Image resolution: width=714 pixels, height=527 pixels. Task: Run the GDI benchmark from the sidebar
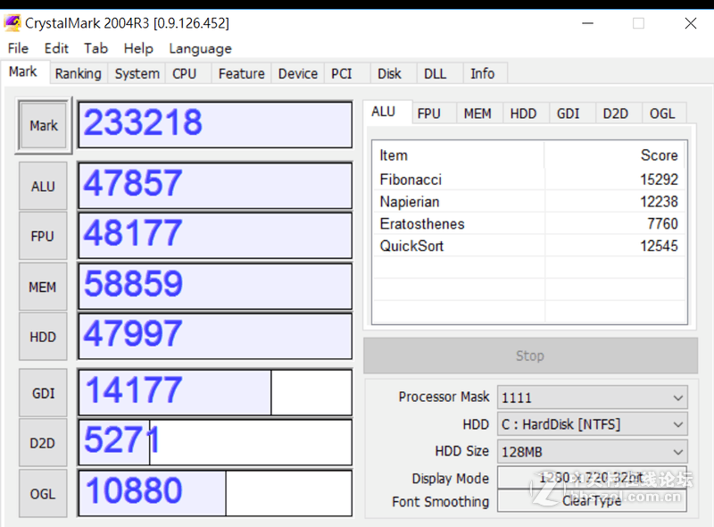pos(42,393)
